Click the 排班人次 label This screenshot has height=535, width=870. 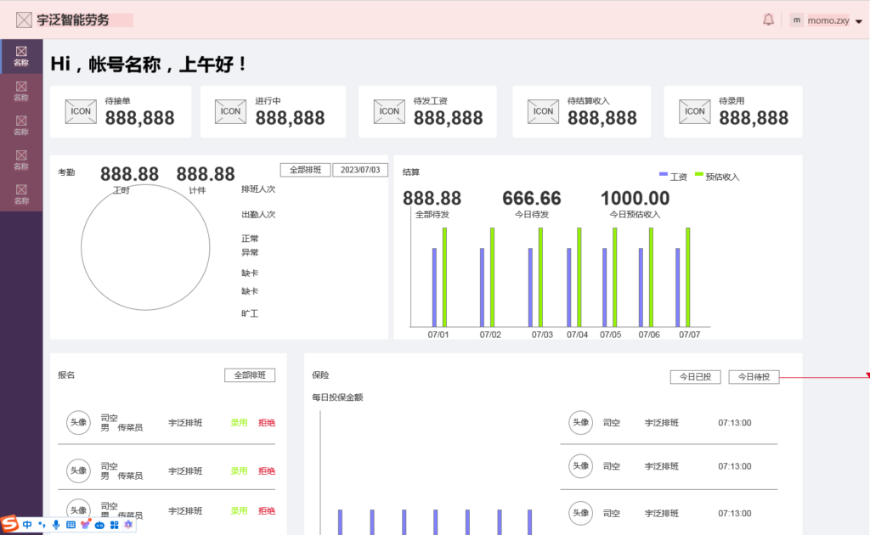click(258, 189)
